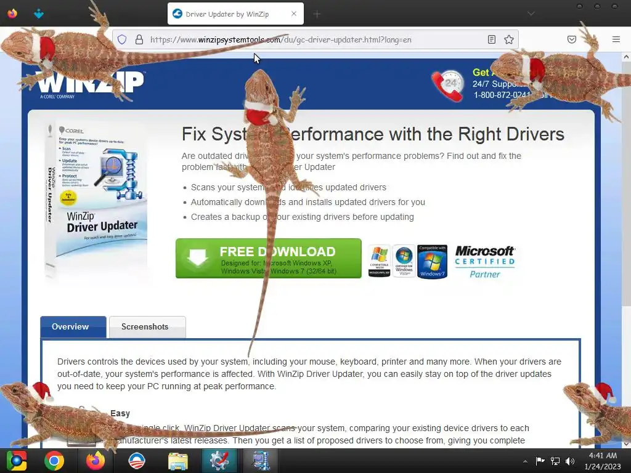Click the Action Center flag tray icon
Image resolution: width=631 pixels, height=473 pixels.
540,461
